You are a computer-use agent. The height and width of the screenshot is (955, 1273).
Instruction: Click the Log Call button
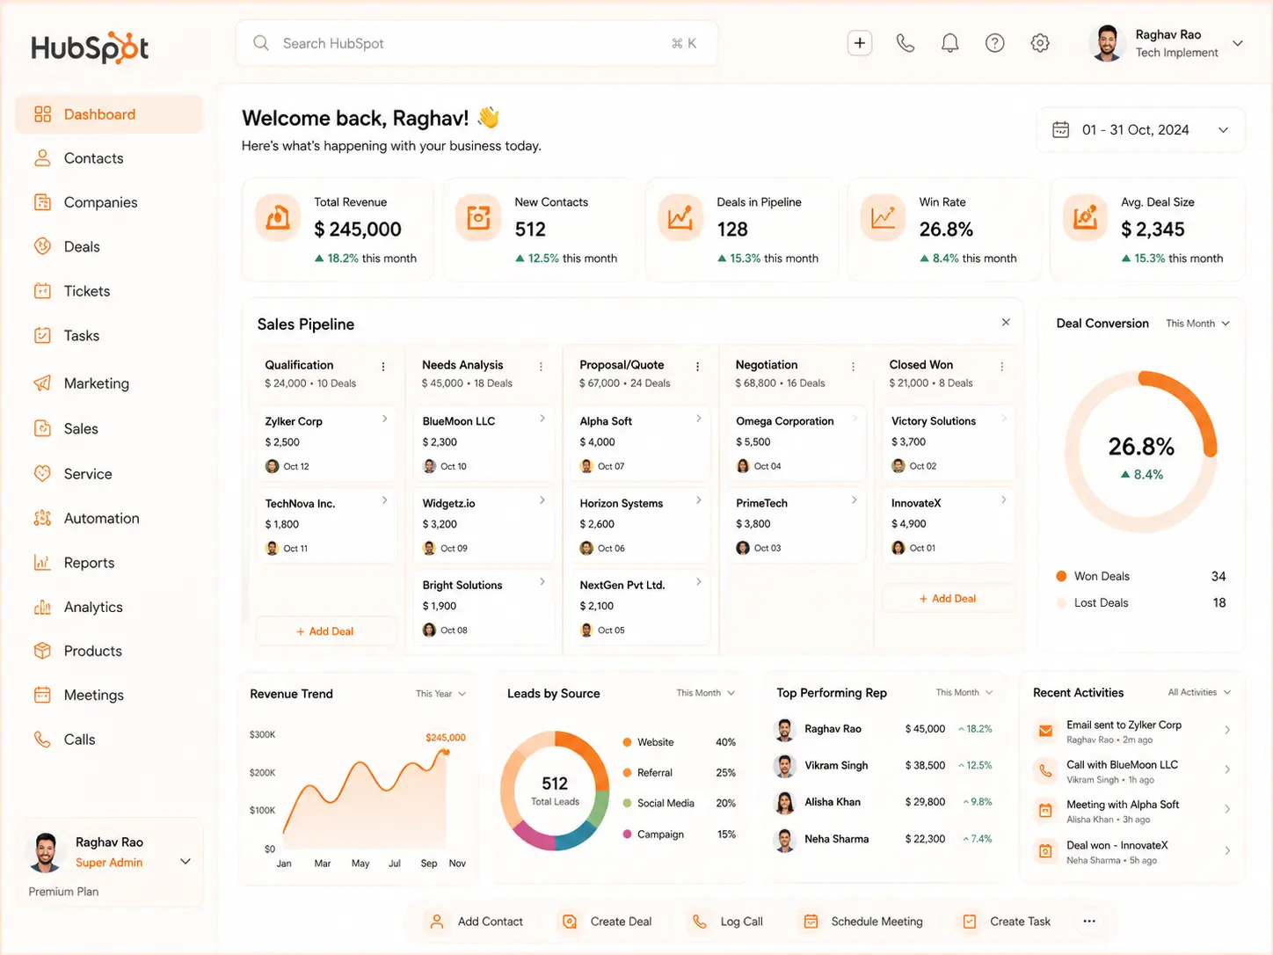[728, 922]
